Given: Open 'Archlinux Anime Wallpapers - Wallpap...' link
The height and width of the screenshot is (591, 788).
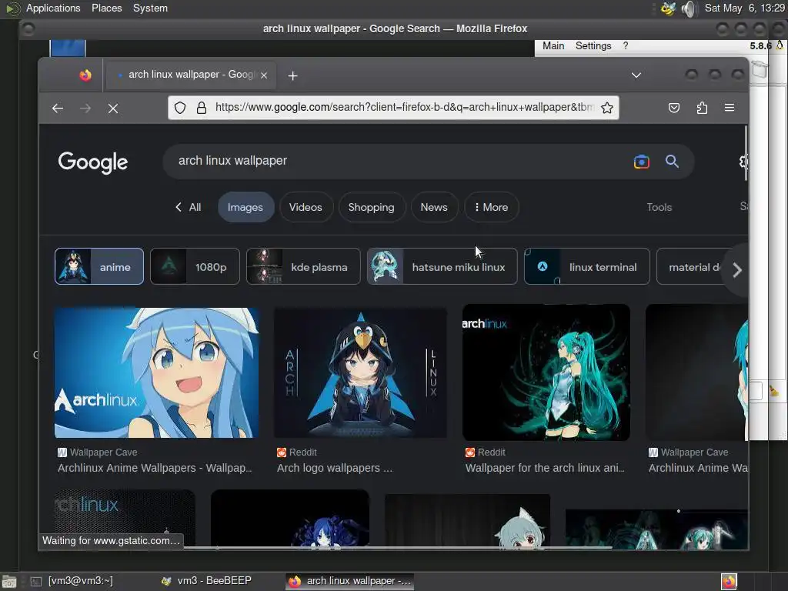Looking at the screenshot, I should [x=155, y=468].
